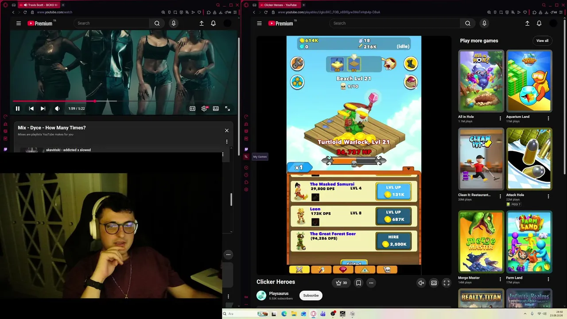Open more actions menu for Clicker Heroes

tap(371, 283)
